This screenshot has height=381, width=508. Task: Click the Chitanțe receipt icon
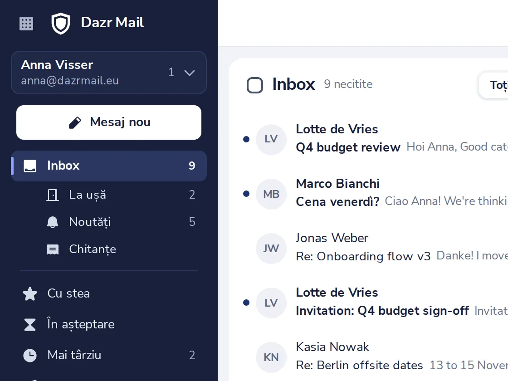[x=53, y=249]
